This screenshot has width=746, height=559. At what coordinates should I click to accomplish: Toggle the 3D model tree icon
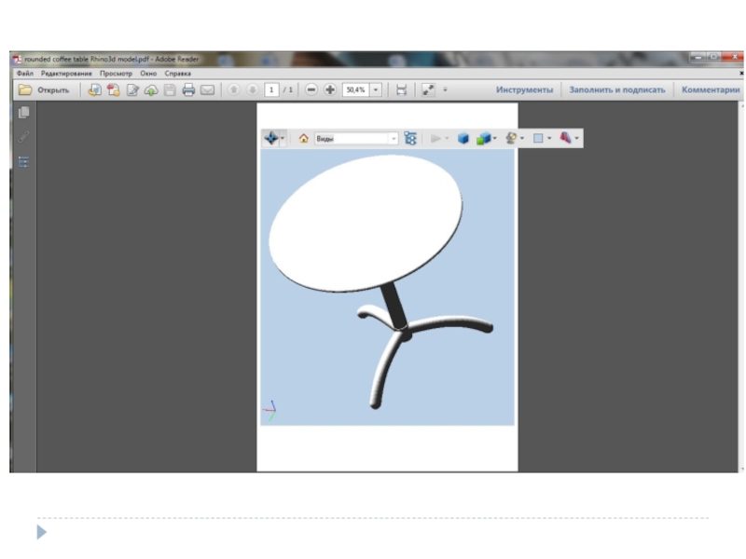click(410, 138)
